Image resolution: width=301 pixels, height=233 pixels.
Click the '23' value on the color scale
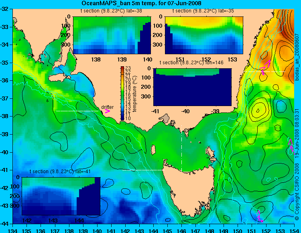128,68
